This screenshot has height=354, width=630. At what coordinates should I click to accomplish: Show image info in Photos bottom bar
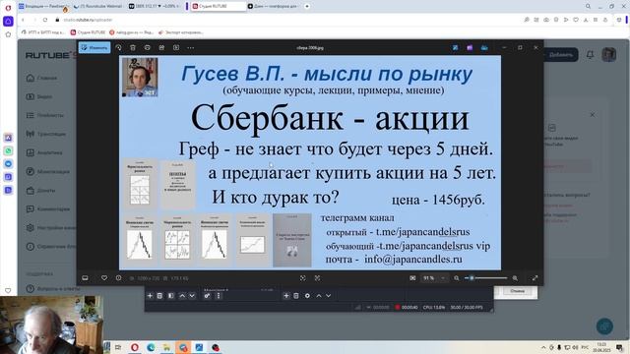coord(118,277)
